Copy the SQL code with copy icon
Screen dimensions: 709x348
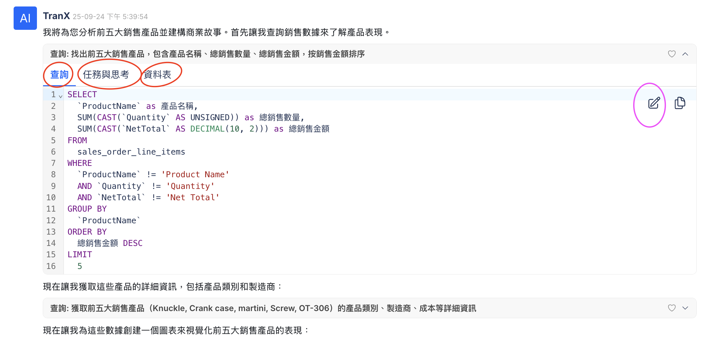coord(680,103)
